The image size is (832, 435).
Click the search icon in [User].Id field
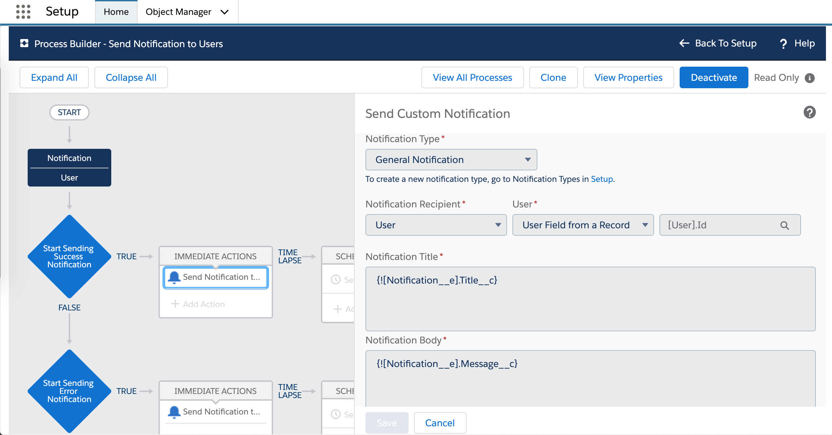pos(785,225)
